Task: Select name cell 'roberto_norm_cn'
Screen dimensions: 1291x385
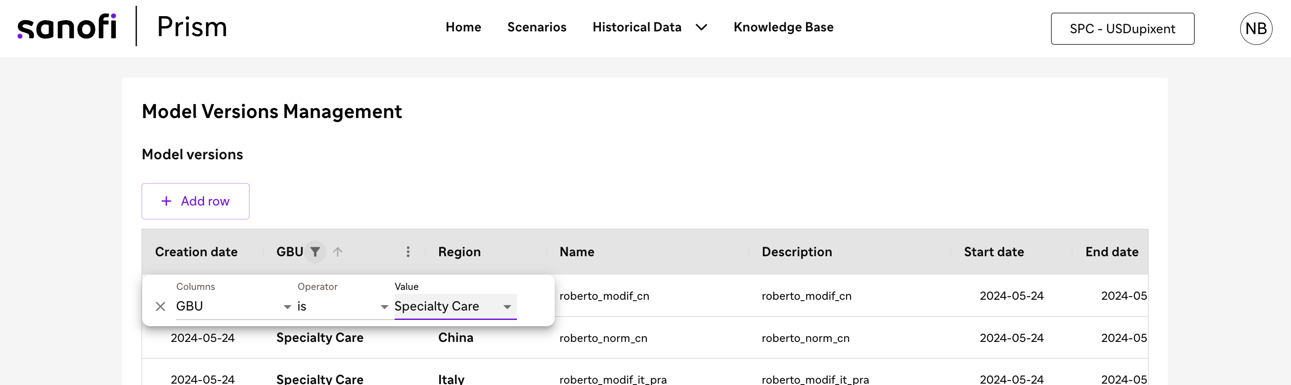Action: pos(603,338)
